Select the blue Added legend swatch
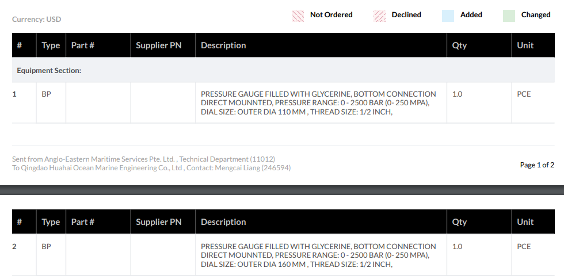This screenshot has width=564, height=279. (448, 16)
